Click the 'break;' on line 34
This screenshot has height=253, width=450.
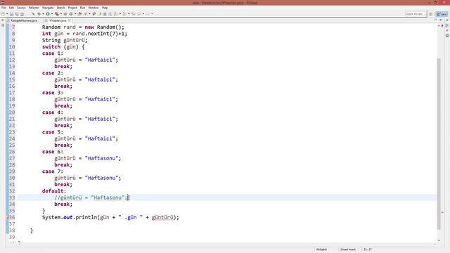click(63, 205)
